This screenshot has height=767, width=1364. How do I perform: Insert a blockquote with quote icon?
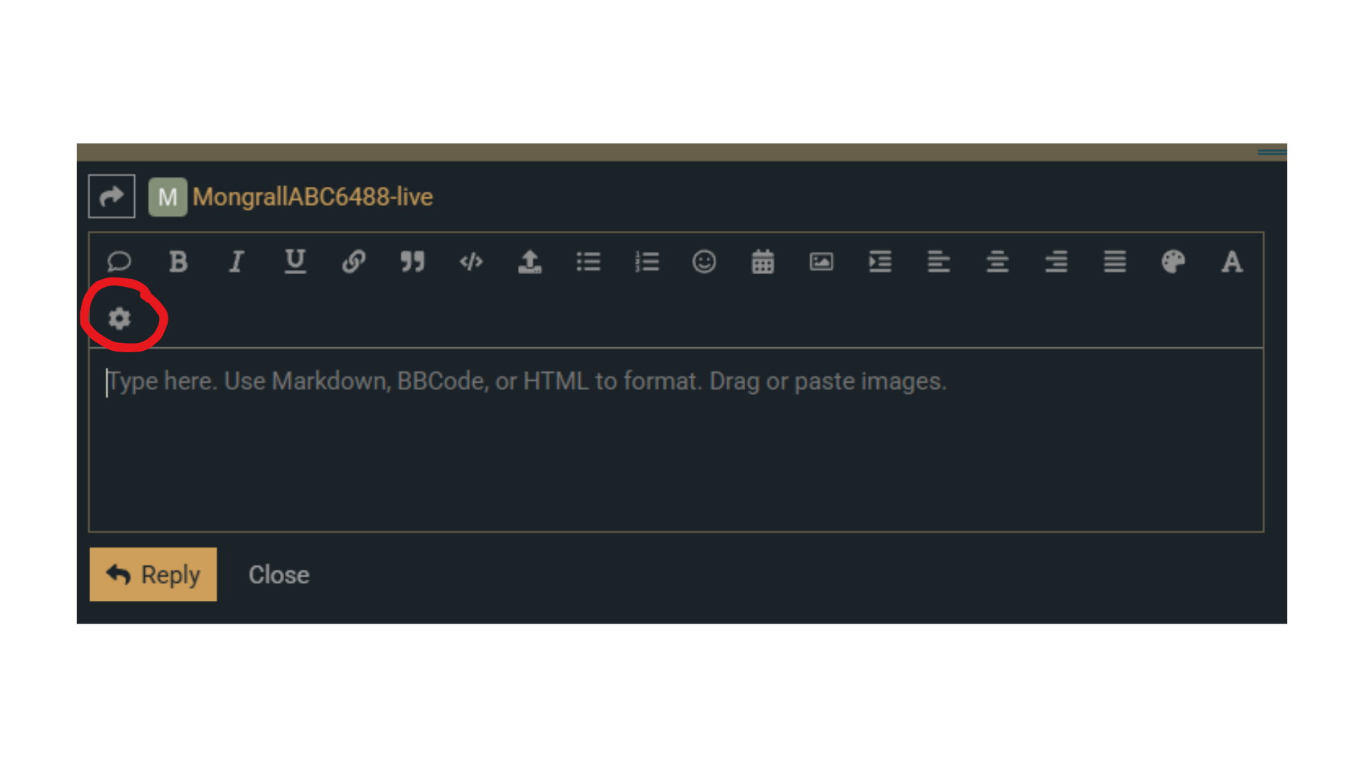[x=412, y=261]
